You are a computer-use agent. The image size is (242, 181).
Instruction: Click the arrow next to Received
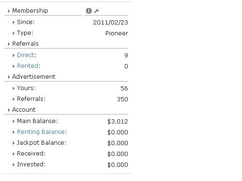coord(14,154)
